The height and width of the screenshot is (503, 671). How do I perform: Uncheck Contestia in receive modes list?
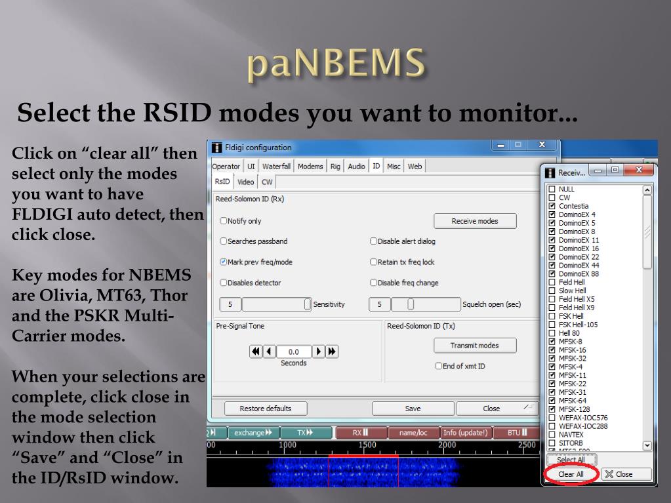point(552,206)
